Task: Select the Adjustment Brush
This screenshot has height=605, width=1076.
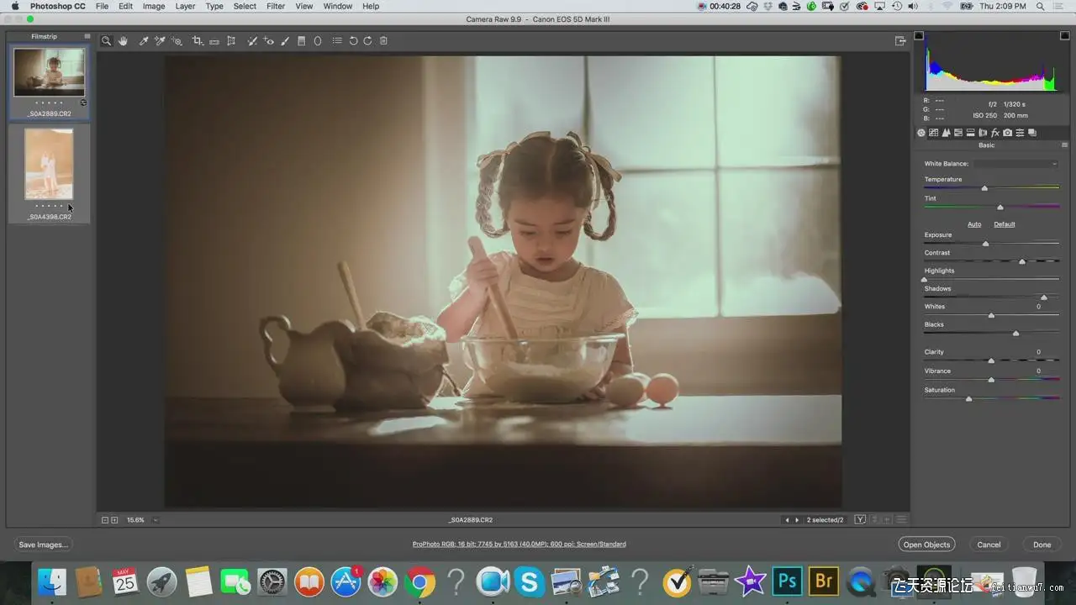Action: (285, 40)
